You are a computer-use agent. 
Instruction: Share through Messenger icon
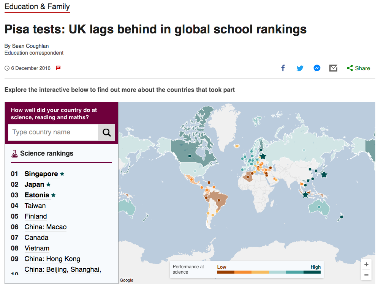click(317, 68)
